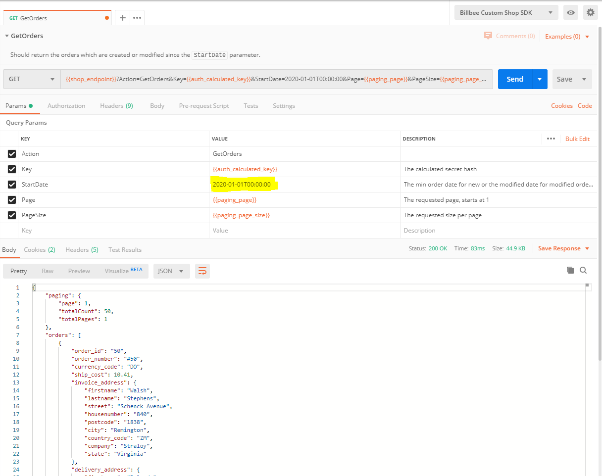Open manage environments gear icon
The width and height of the screenshot is (602, 476).
pos(590,13)
